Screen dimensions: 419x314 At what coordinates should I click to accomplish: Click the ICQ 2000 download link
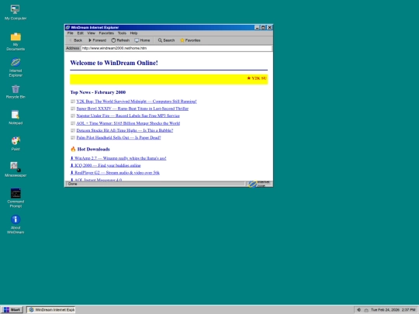tap(106, 166)
